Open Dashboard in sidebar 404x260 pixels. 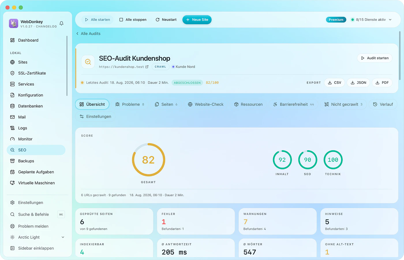(x=36, y=40)
